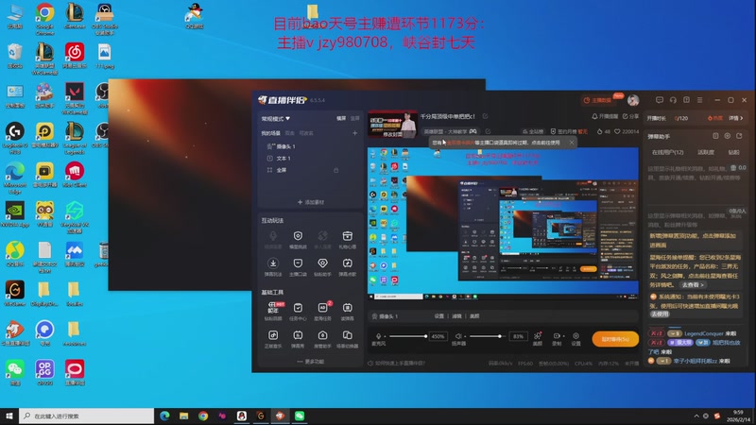This screenshot has height=425, width=756.
Task: Click the stream cover thumbnail 修改封面
Action: [392, 125]
